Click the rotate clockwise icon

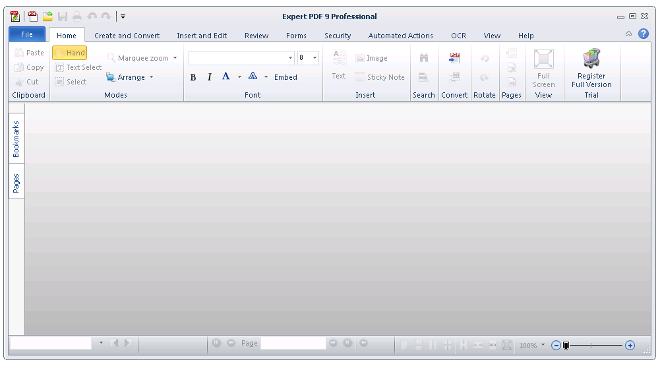coord(485,77)
